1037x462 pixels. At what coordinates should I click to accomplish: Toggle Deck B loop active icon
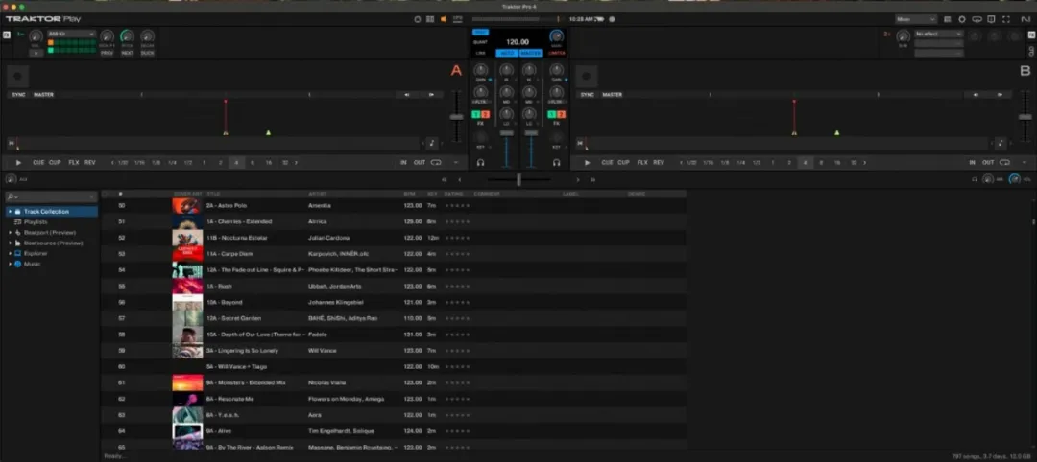(1004, 162)
